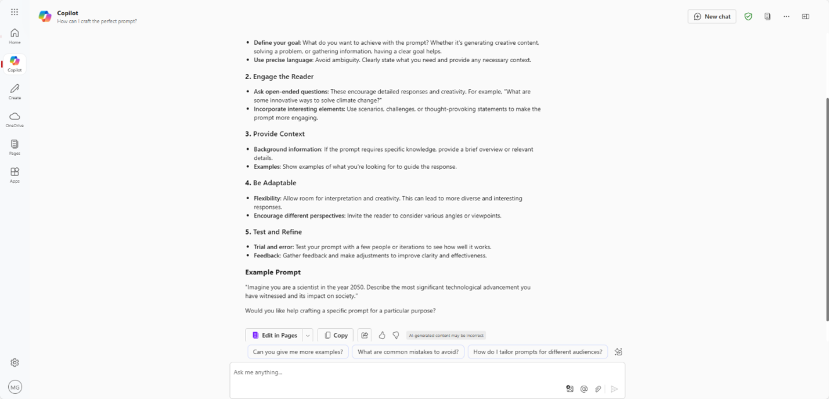Click the send arrow icon
Viewport: 829px width, 399px height.
coord(614,389)
